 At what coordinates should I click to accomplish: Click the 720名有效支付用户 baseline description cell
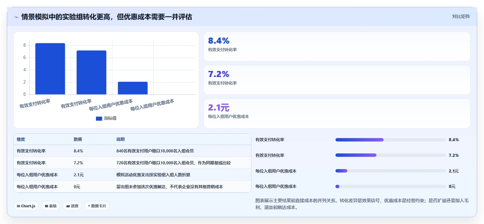(x=174, y=163)
